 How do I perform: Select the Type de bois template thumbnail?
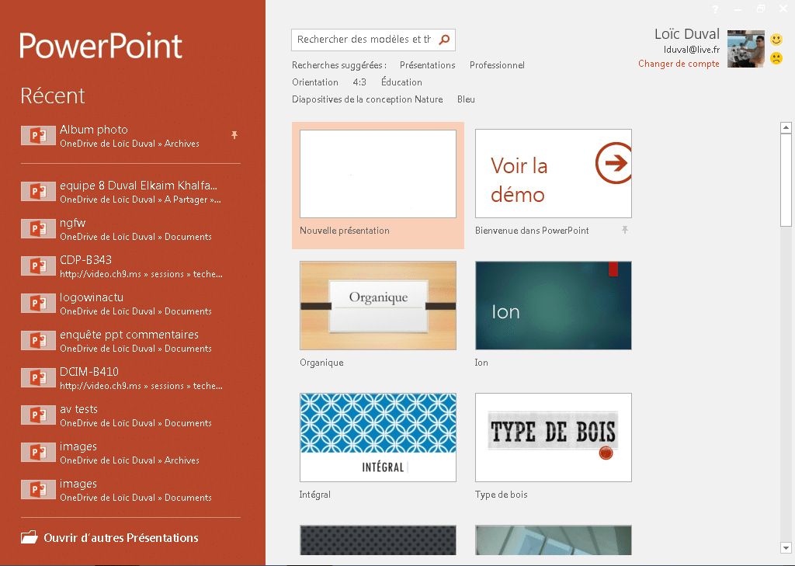[553, 437]
